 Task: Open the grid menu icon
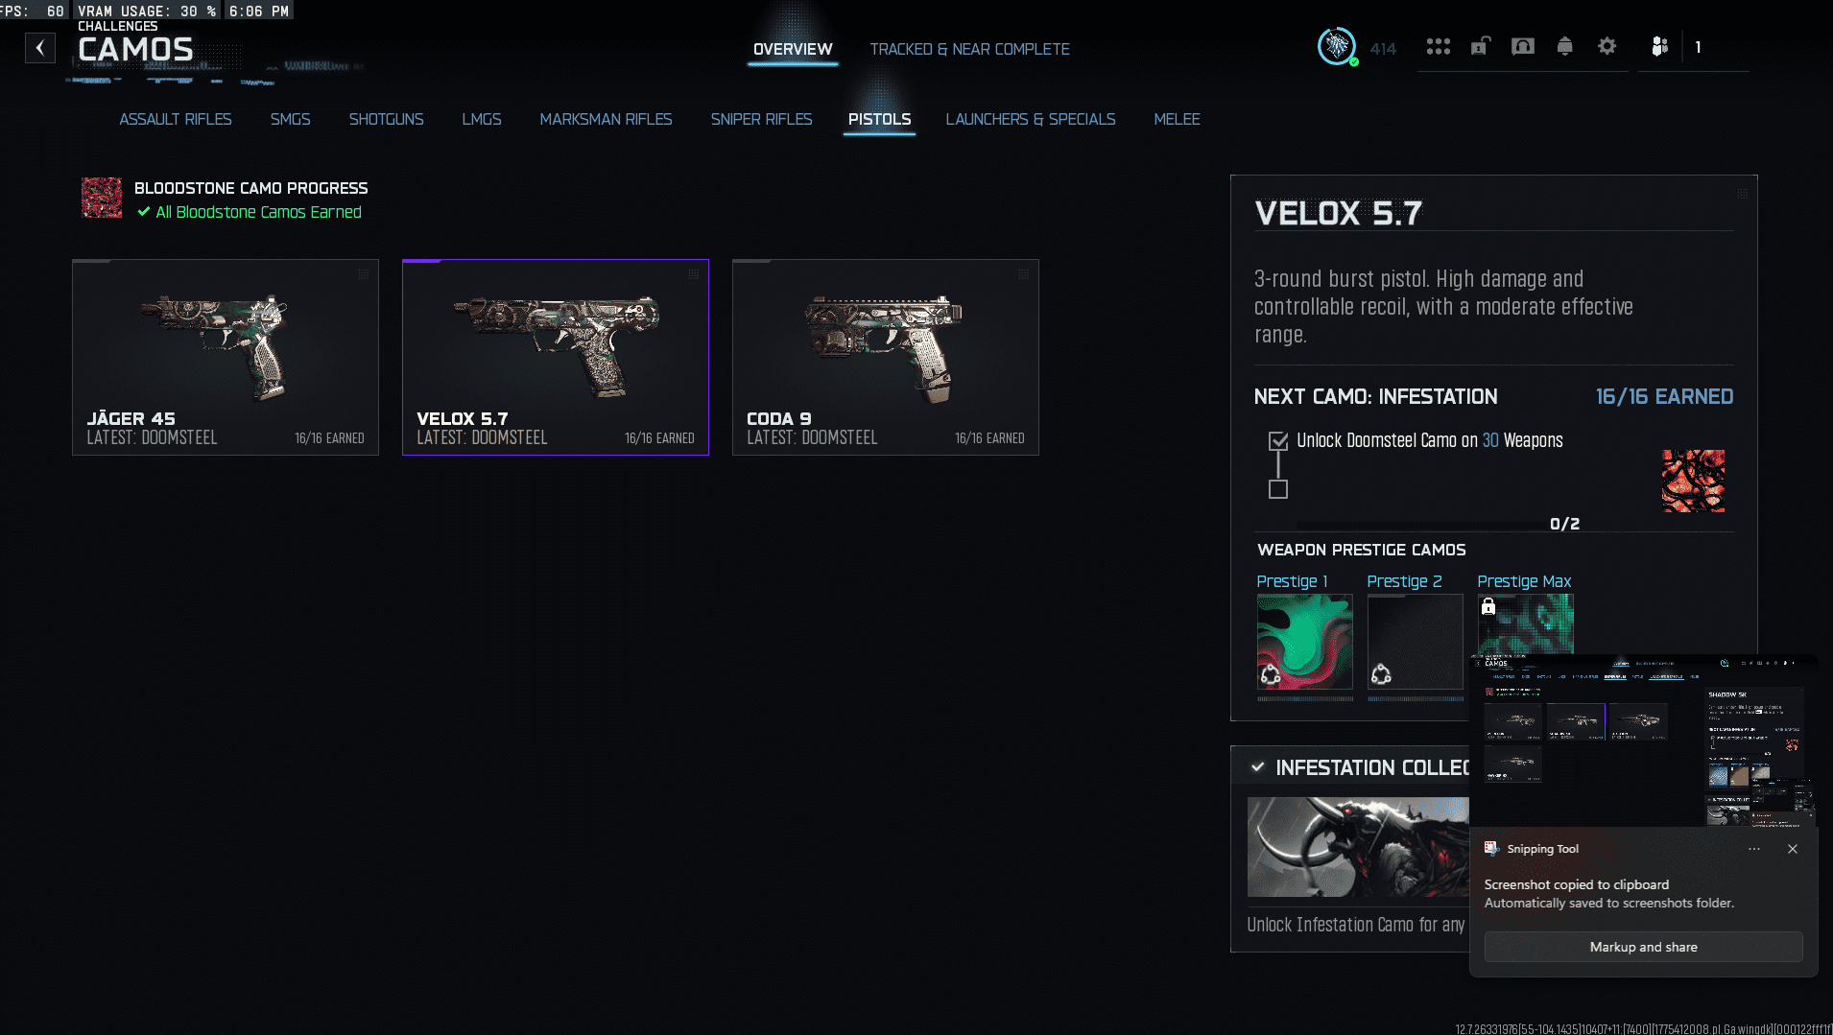1438,47
